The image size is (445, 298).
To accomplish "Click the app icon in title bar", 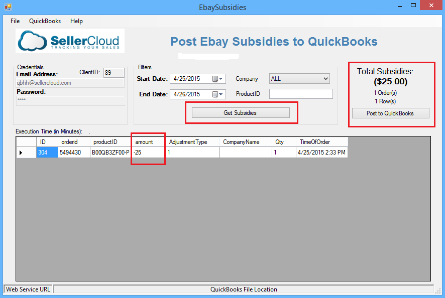I will click(8, 7).
